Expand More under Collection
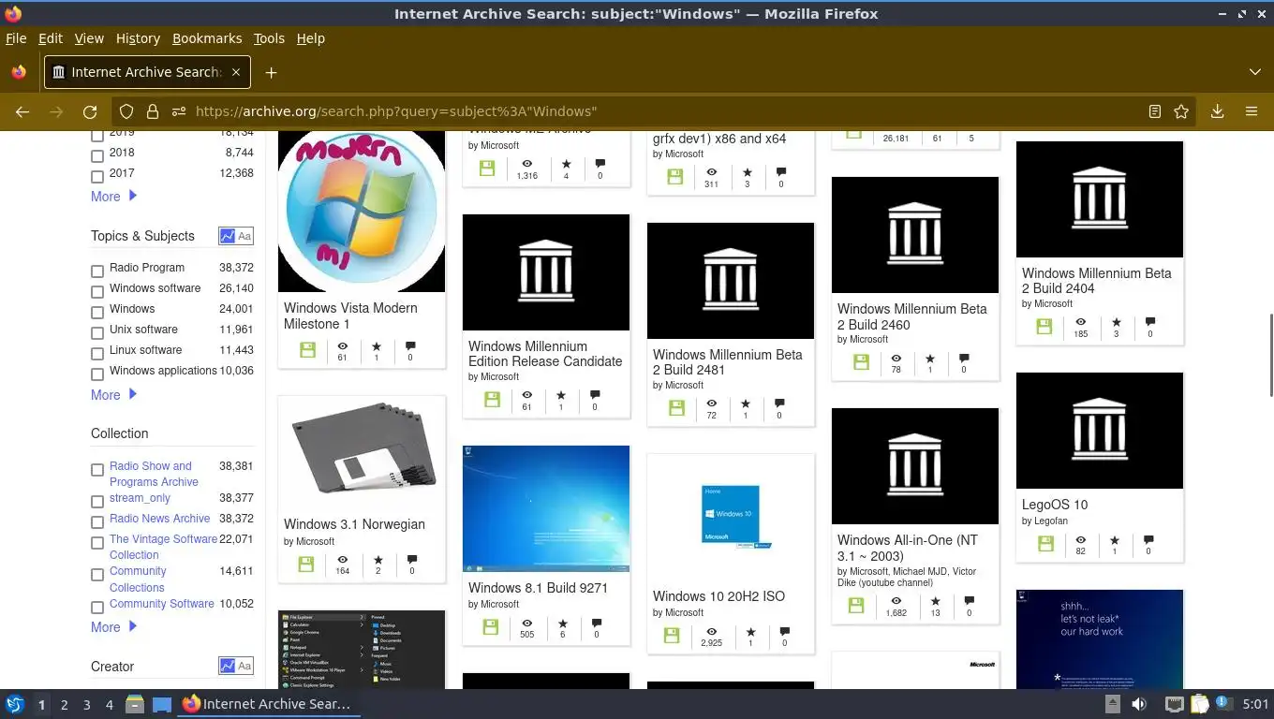 click(113, 627)
